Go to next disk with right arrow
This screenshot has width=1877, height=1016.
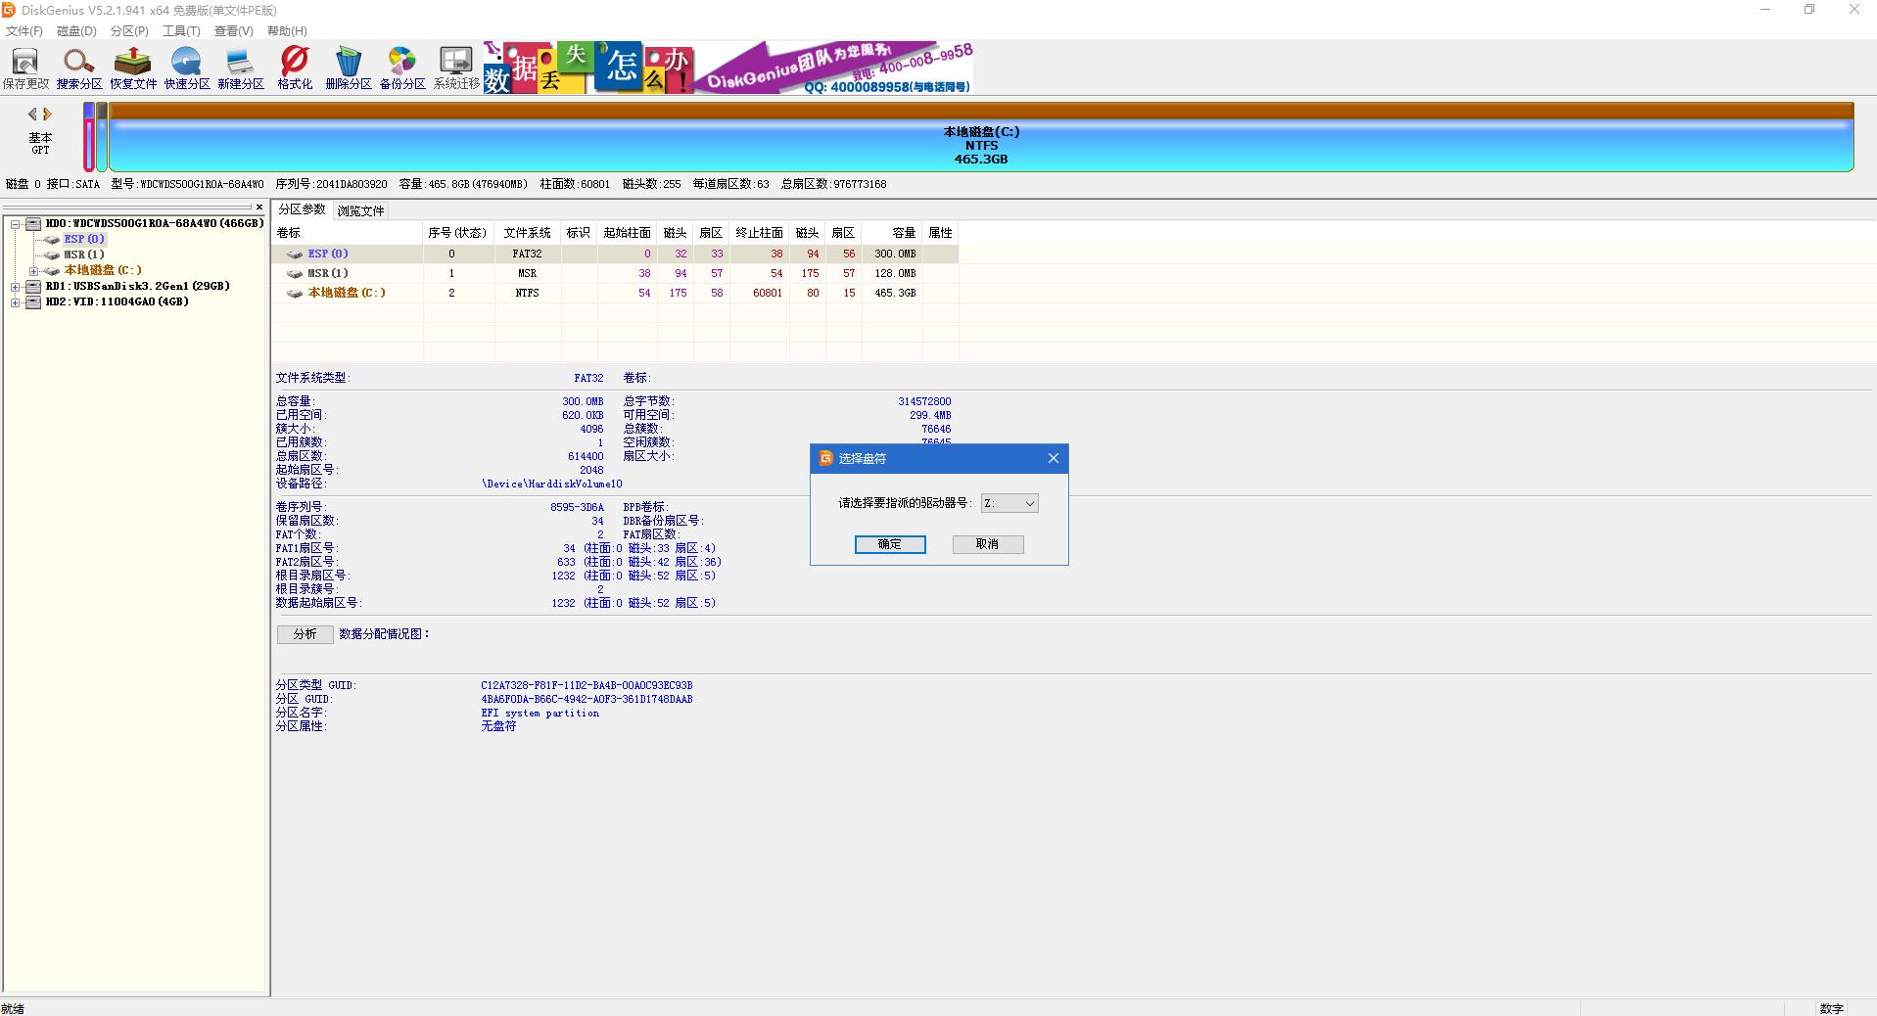[x=46, y=114]
